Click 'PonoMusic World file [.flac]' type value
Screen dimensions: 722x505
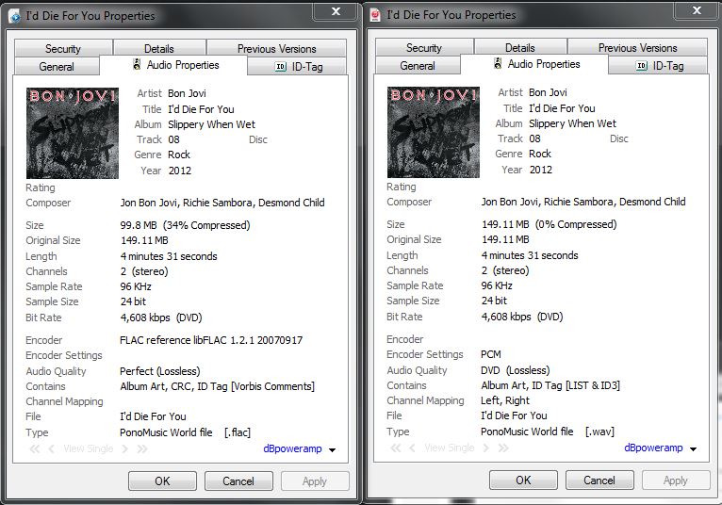pyautogui.click(x=185, y=432)
